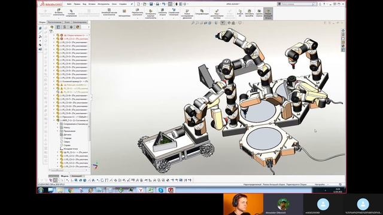The image size is (383, 215).
Task: Click the Zoom to Fit view toolbar icon
Action: 193,23
